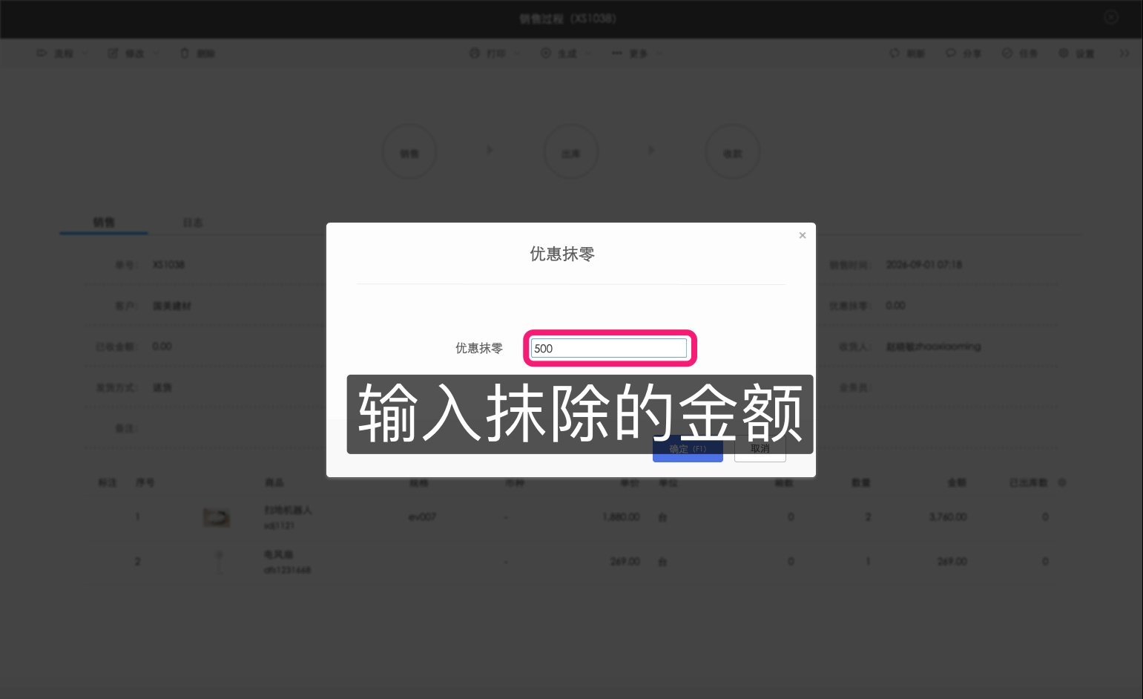Click the order number XS1038 value
This screenshot has width=1143, height=699.
point(168,264)
